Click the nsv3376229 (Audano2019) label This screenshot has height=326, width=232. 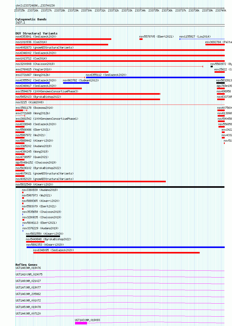point(41,228)
